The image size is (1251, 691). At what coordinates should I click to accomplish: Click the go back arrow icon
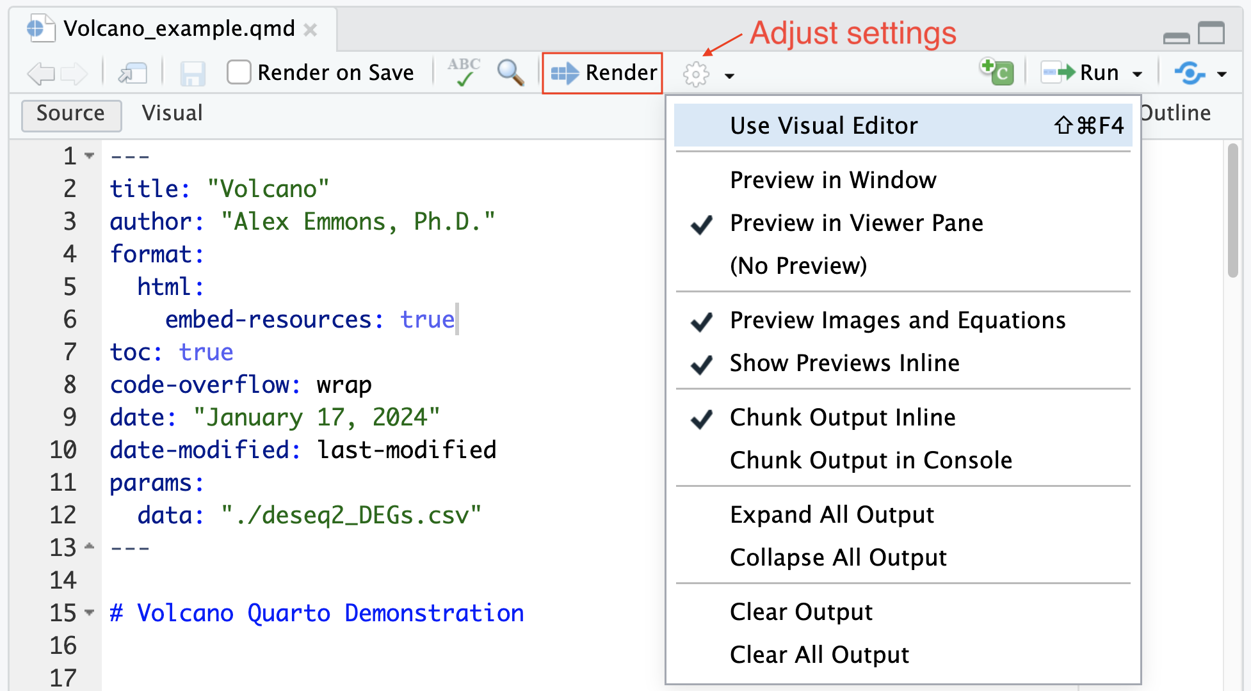click(41, 74)
